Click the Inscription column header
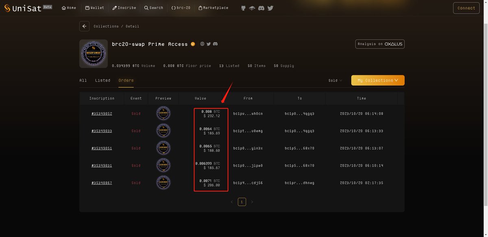Viewport: 488px width, 237px height. click(x=102, y=99)
